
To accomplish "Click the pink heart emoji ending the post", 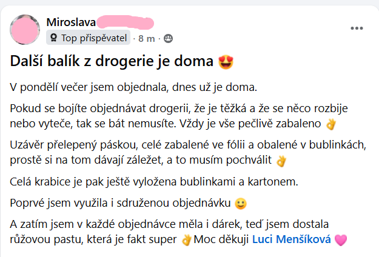I will pyautogui.click(x=340, y=239).
